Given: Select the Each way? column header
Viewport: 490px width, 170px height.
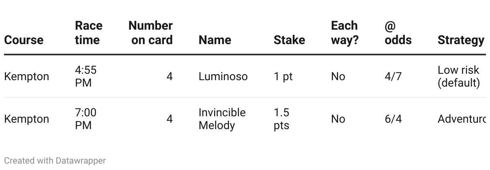Looking at the screenshot, I should (x=345, y=33).
